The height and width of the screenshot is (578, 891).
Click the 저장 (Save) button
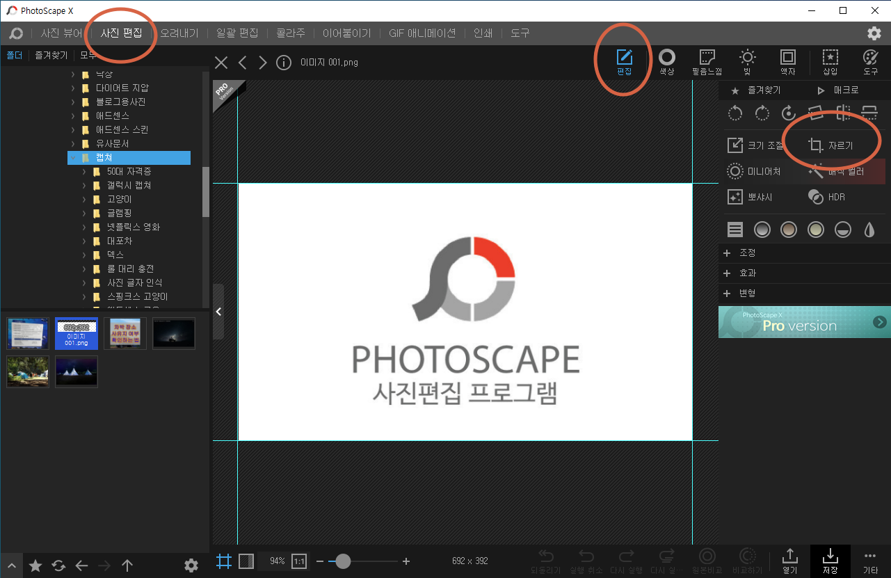point(830,560)
